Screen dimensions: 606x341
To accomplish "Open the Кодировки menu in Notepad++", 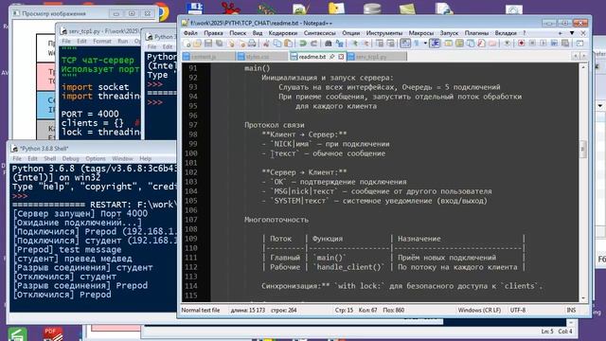I will [x=283, y=33].
